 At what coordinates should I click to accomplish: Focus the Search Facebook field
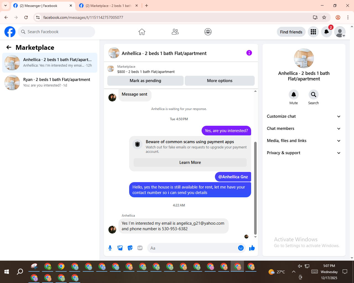click(x=56, y=32)
